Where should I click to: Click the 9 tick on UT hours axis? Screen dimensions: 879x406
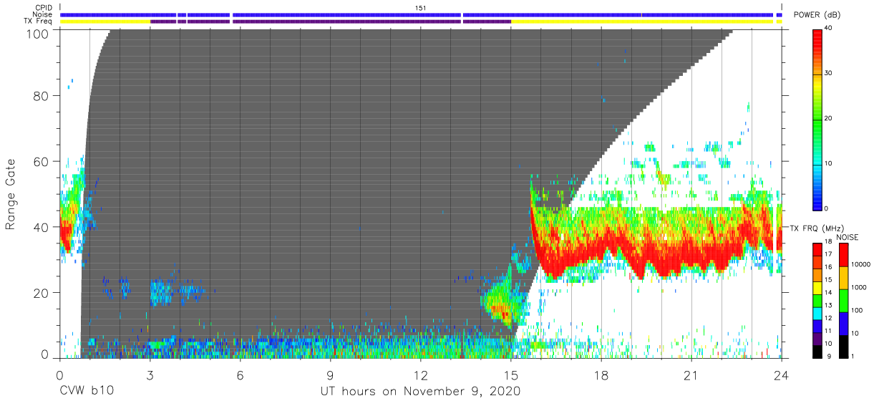330,374
